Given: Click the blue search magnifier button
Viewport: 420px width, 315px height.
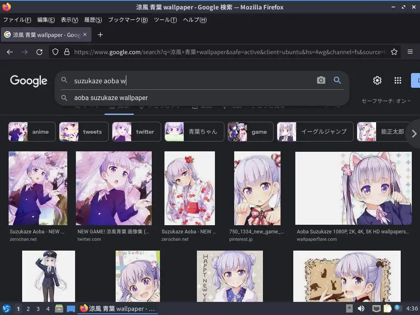Looking at the screenshot, I should pos(337,80).
